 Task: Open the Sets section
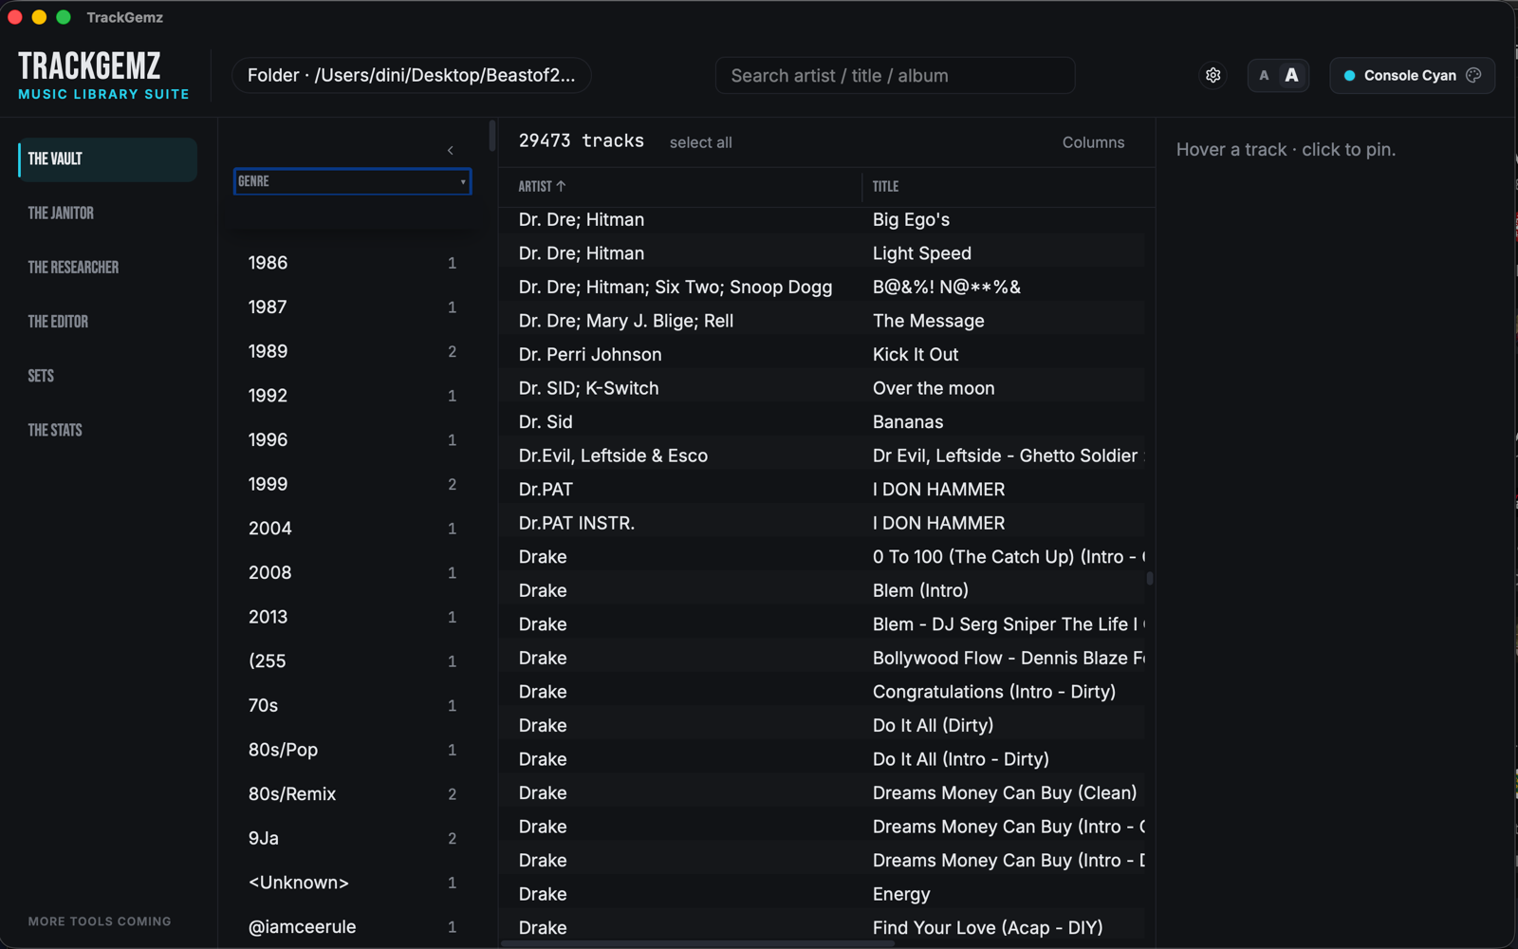pos(107,375)
